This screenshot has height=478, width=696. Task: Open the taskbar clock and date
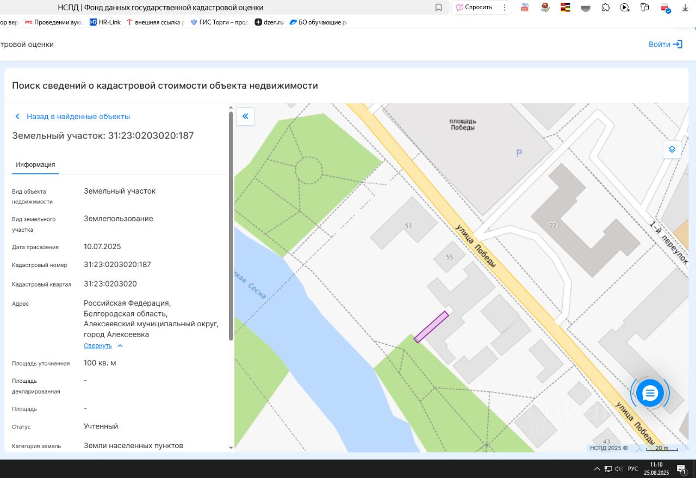click(656, 469)
